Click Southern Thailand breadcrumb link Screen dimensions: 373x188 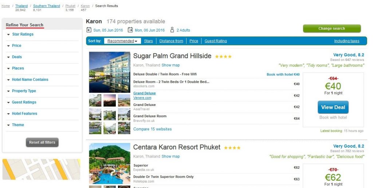pyautogui.click(x=46, y=6)
